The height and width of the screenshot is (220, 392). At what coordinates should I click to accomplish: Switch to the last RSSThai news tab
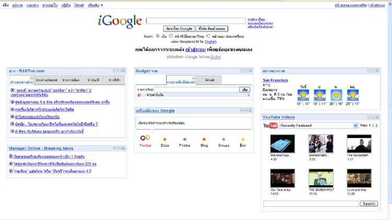click(114, 80)
